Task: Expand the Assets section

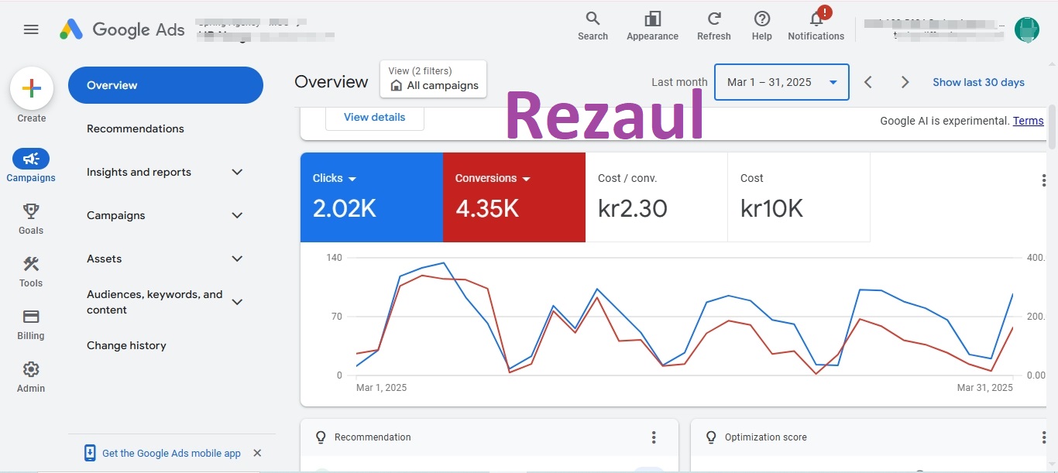Action: click(x=237, y=259)
